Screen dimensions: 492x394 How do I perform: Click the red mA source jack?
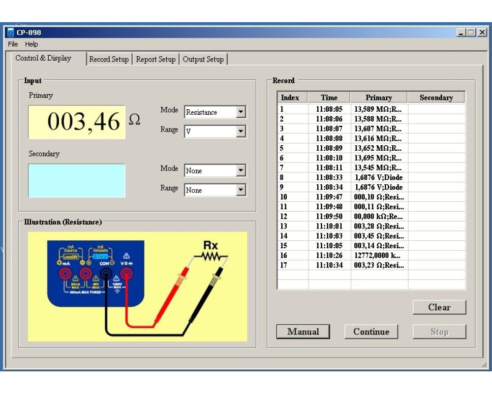point(64,273)
